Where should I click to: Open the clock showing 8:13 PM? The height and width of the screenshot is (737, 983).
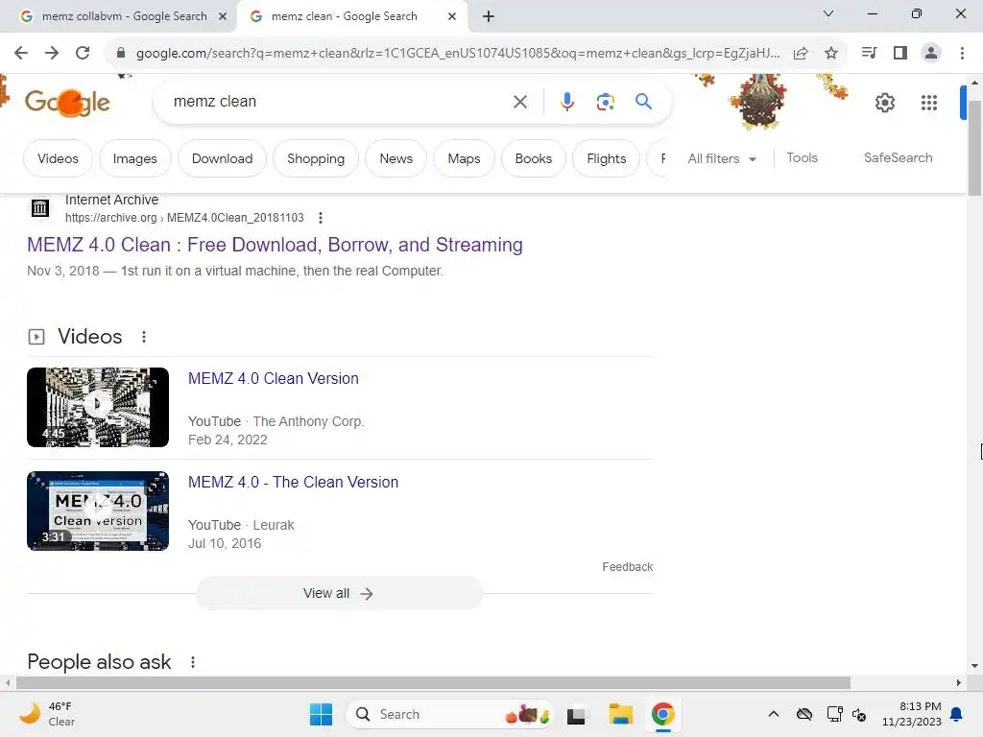click(912, 714)
